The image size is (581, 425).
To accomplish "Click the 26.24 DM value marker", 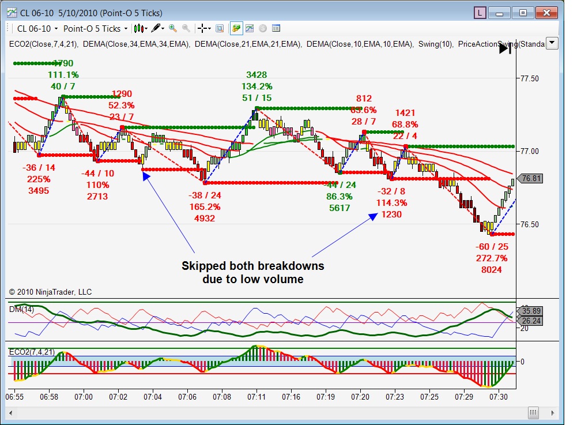I will tap(531, 321).
